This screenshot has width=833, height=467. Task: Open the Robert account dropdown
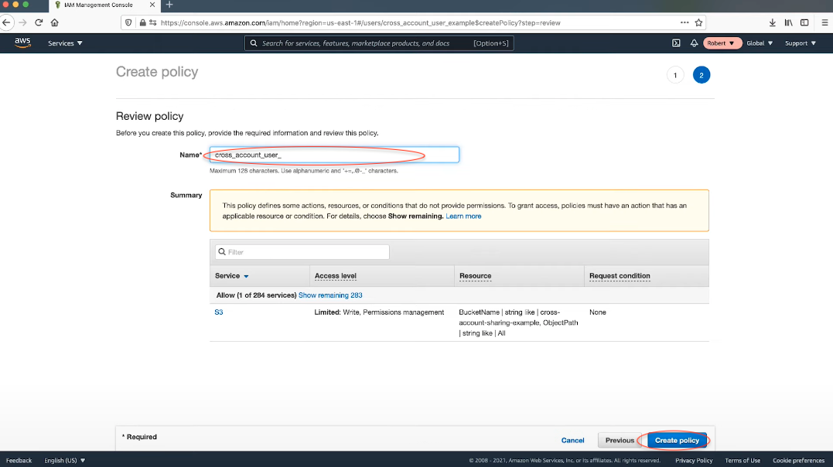[722, 43]
